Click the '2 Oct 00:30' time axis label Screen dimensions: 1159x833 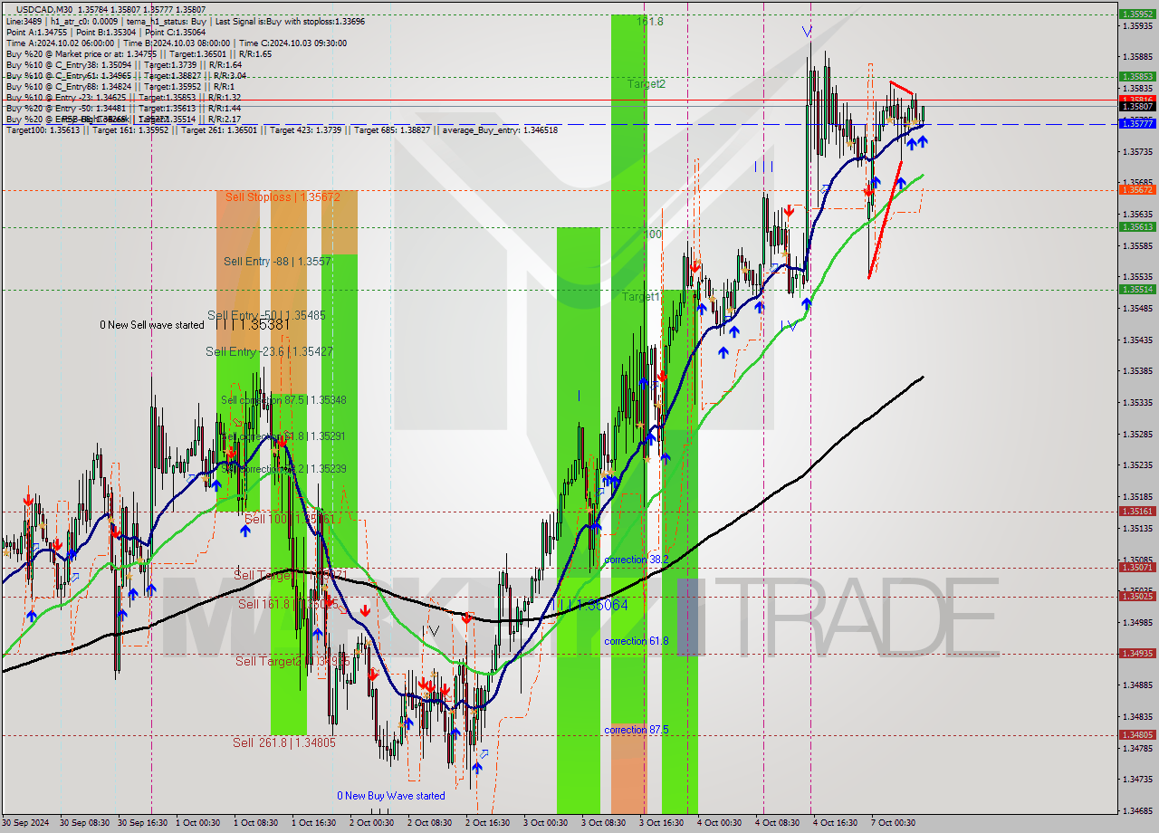pyautogui.click(x=371, y=823)
